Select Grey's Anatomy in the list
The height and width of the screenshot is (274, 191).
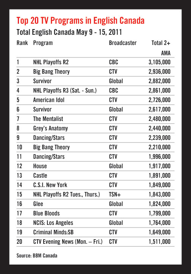tap(50, 128)
